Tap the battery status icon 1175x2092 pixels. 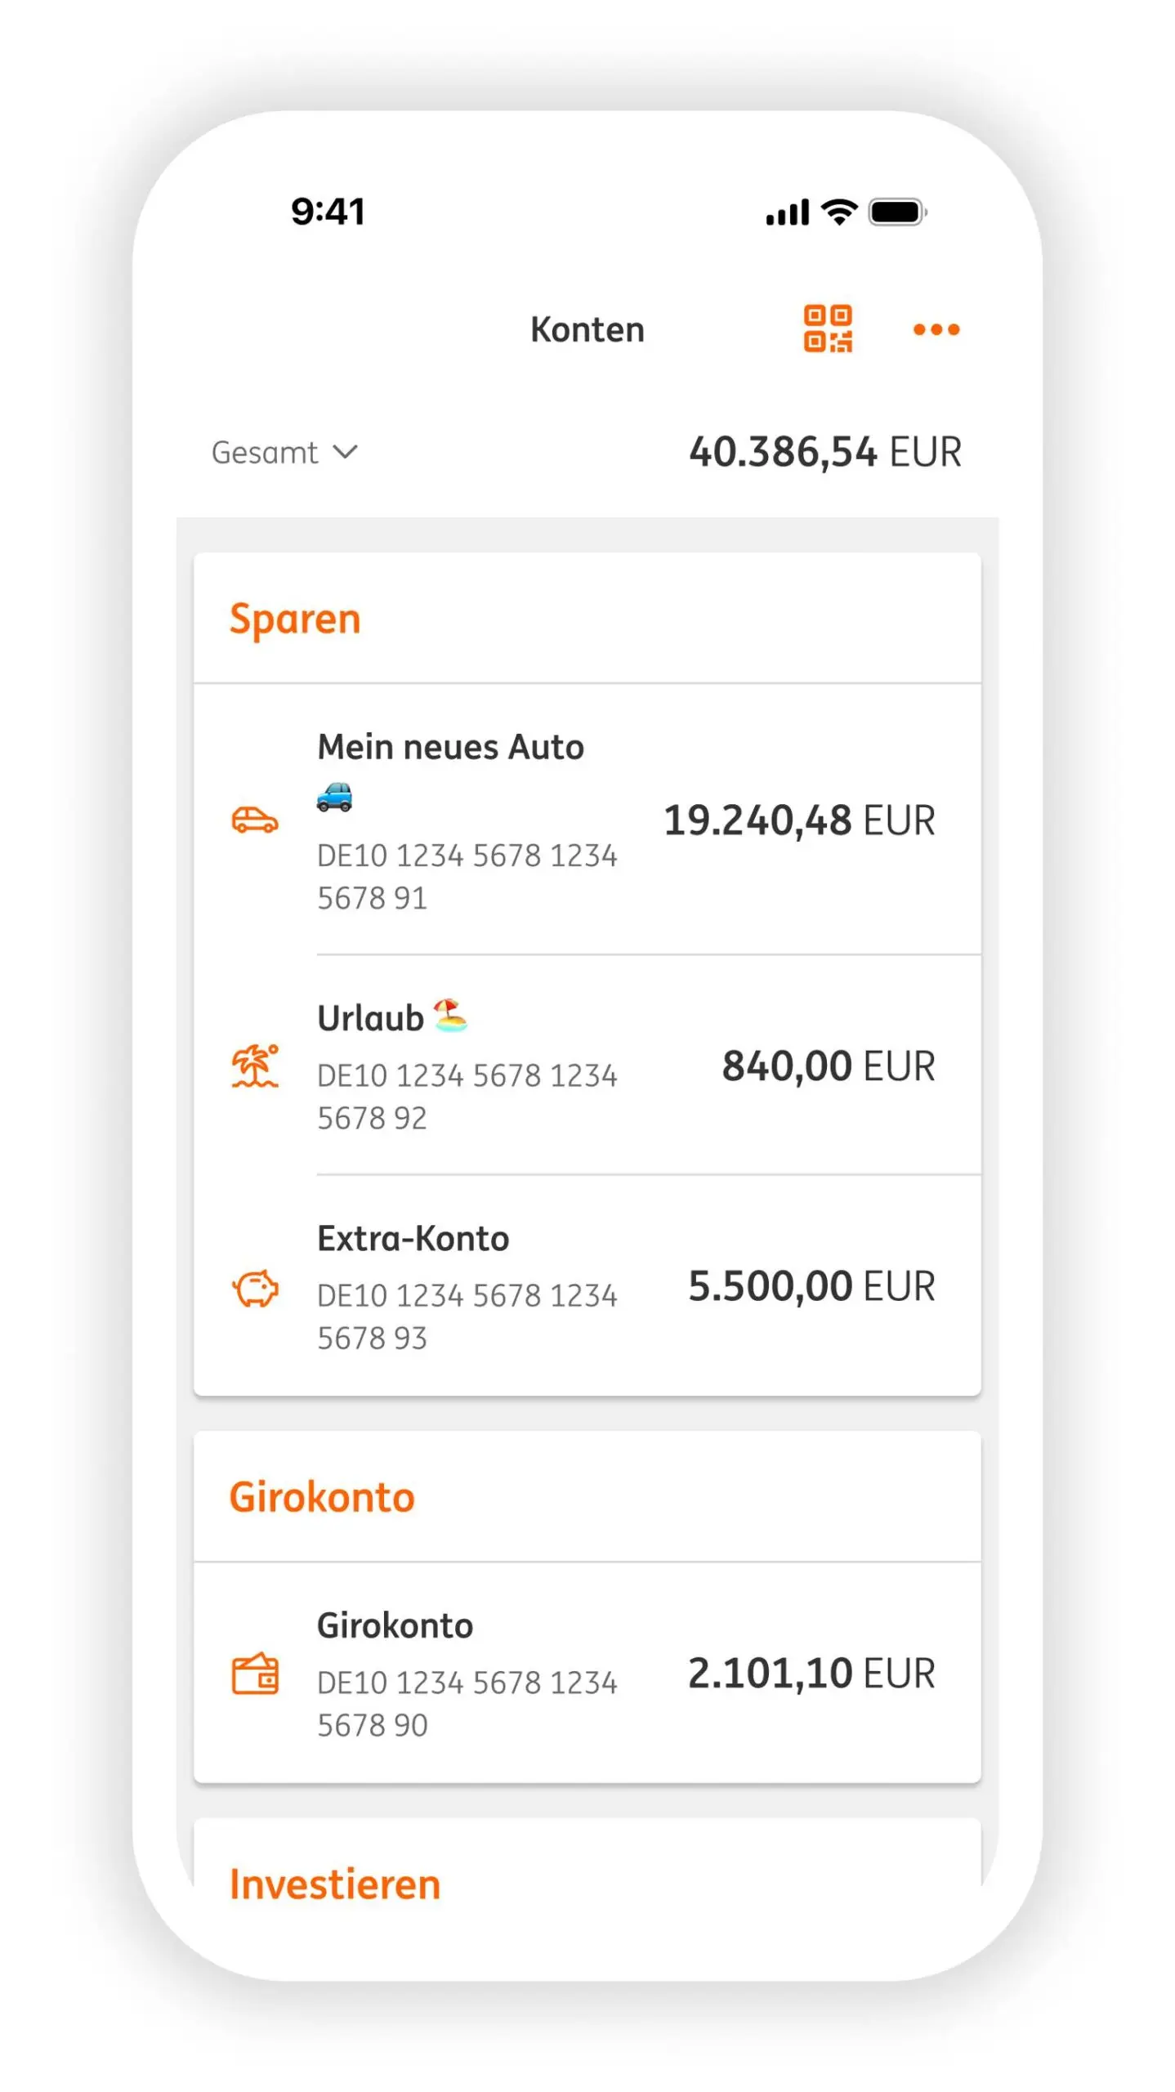click(x=896, y=212)
